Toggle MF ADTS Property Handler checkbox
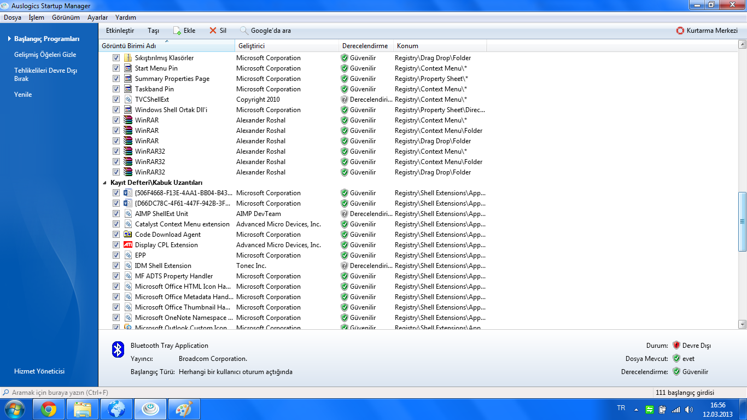Viewport: 747px width, 420px height. point(116,276)
